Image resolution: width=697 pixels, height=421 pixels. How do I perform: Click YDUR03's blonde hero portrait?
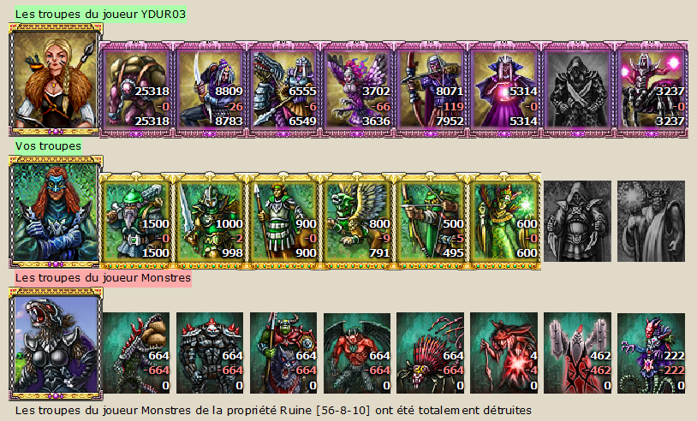point(56,80)
